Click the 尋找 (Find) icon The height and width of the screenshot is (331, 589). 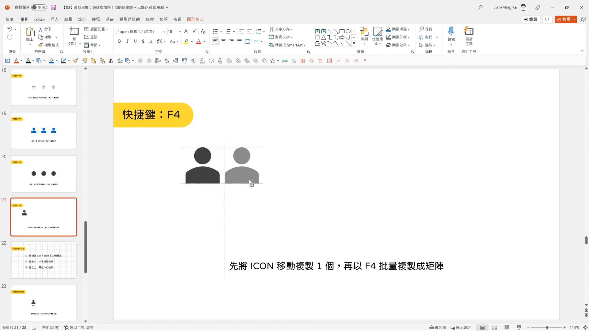426,29
